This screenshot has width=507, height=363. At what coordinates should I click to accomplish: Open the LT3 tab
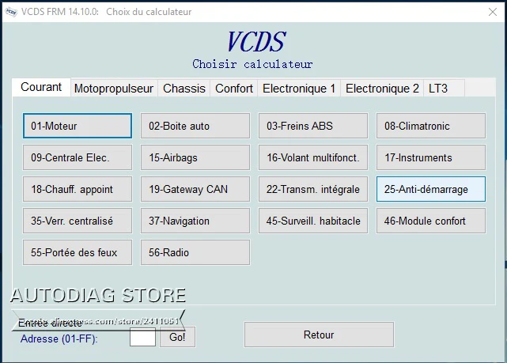coord(444,89)
